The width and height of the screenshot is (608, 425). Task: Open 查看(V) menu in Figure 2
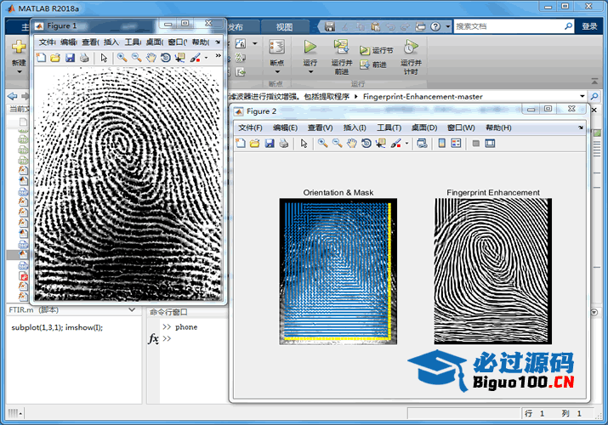point(321,127)
